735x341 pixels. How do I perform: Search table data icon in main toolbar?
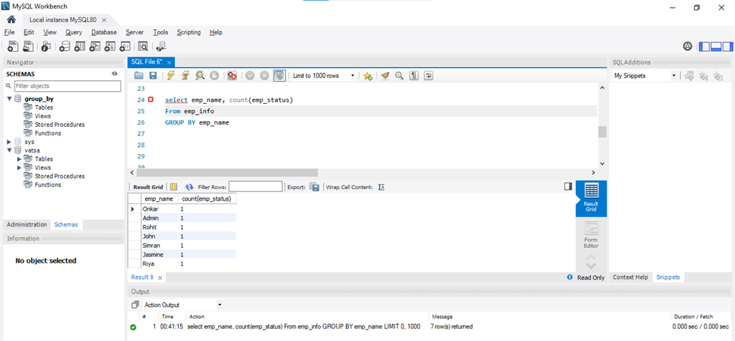point(143,46)
